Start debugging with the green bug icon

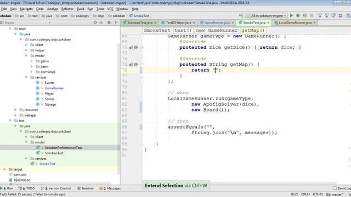click(298, 15)
